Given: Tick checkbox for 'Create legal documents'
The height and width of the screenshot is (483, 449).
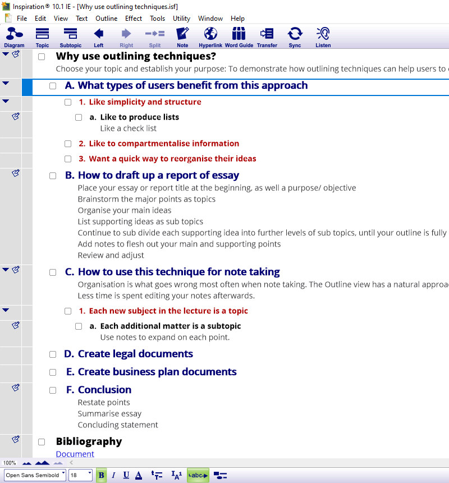Looking at the screenshot, I should click(53, 354).
